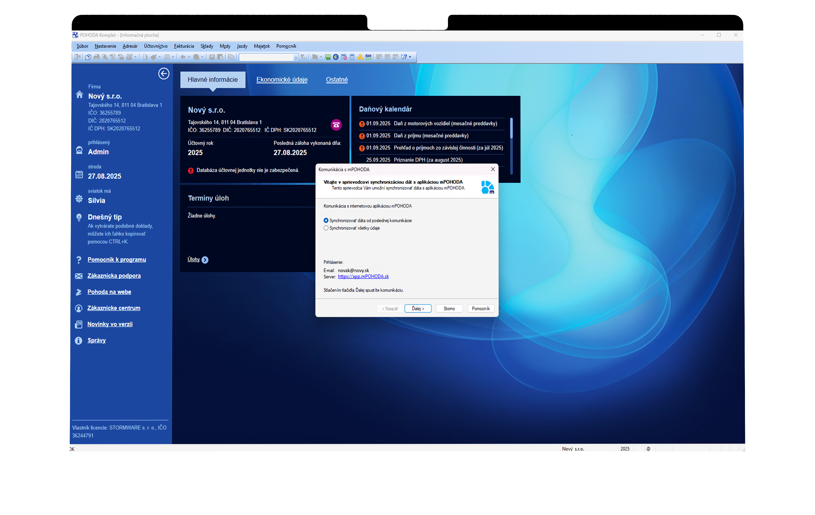
Task: Select Synchronizovať všetky údaje option
Action: (352, 228)
